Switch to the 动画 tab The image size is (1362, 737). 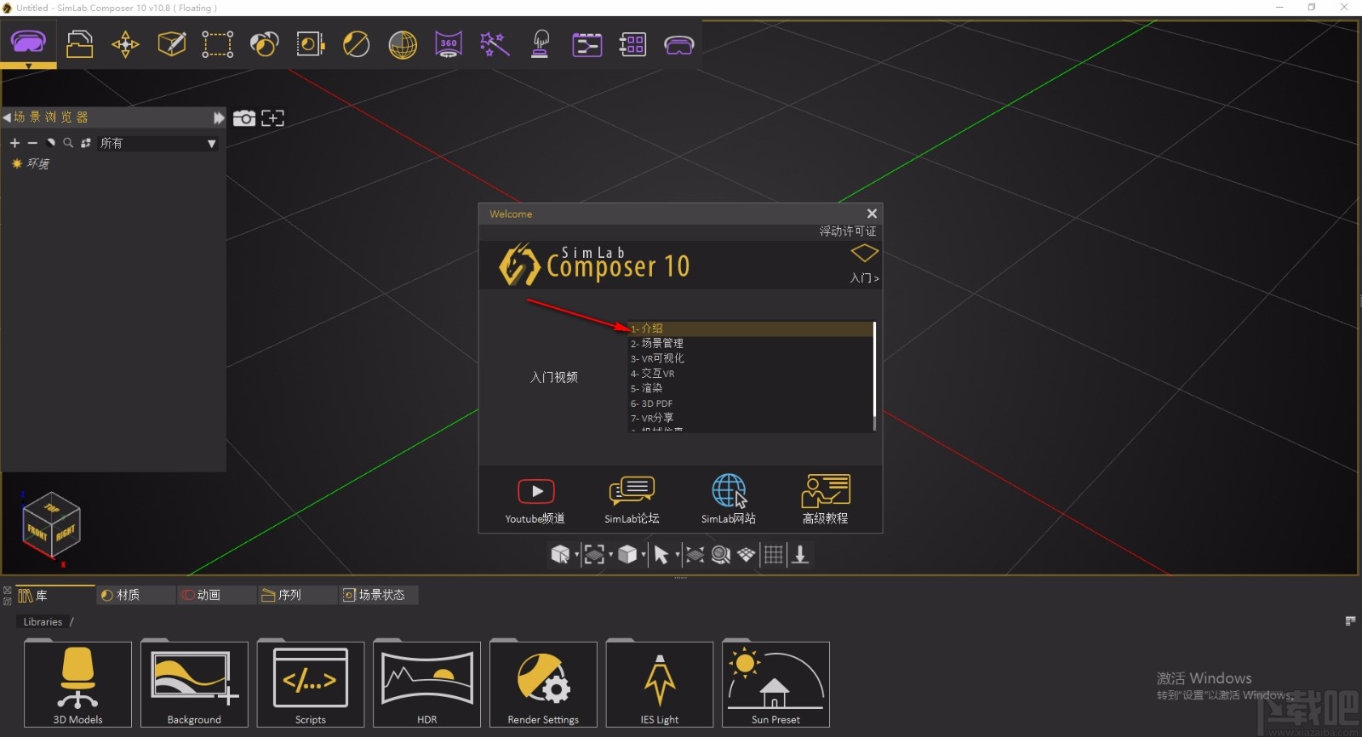click(216, 595)
